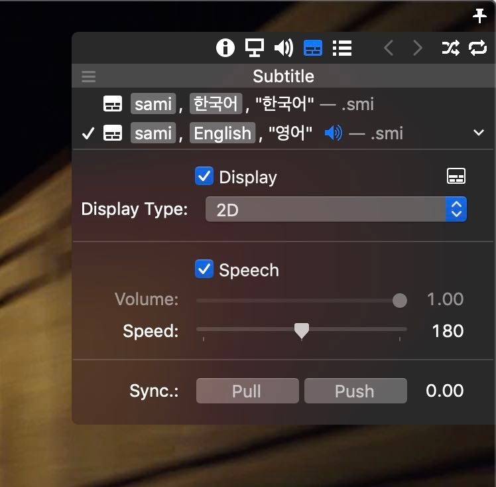496x487 pixels.
Task: Select the 한국어 sami subtitle track
Action: (282, 104)
